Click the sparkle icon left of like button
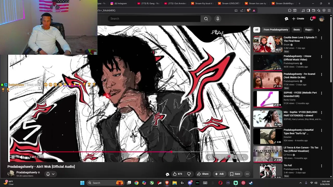 point(168,174)
